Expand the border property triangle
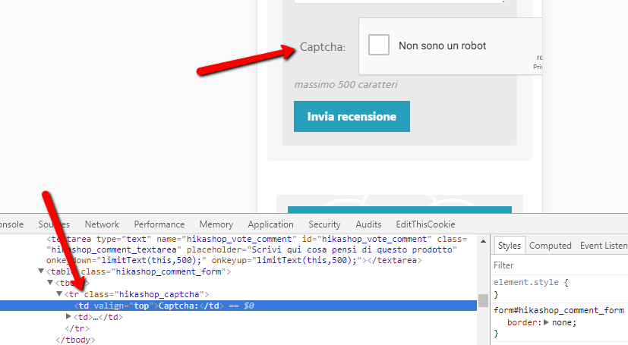Viewport: 628px width, 345px height. click(547, 322)
